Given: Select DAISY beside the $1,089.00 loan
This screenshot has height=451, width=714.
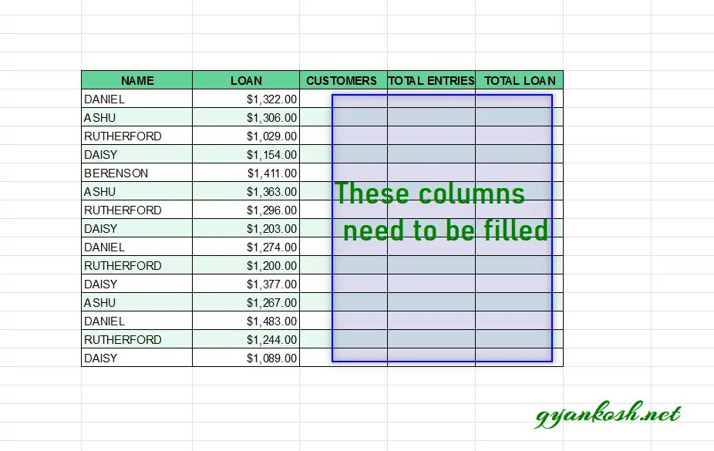Looking at the screenshot, I should pos(137,358).
